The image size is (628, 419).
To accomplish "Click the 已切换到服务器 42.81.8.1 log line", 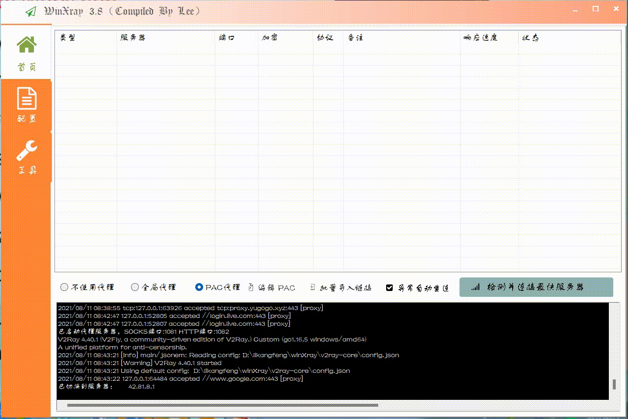I will pos(106,387).
